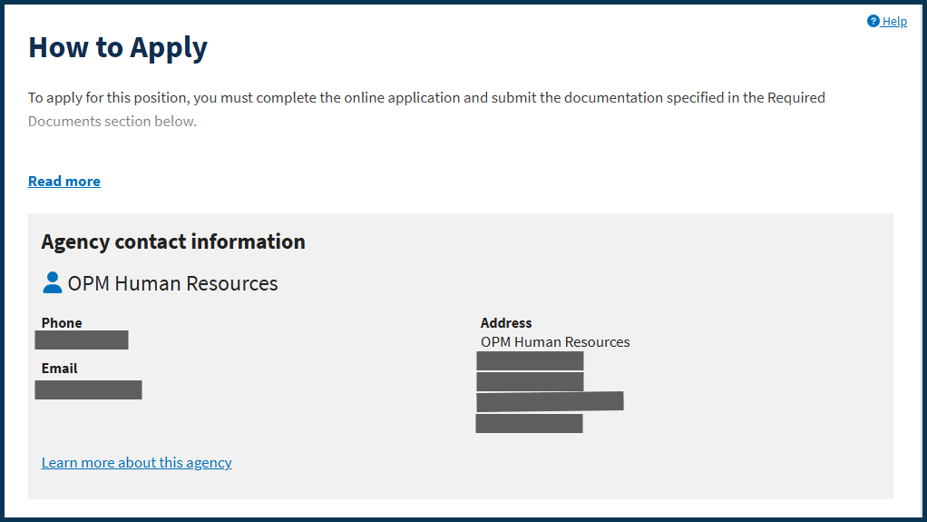This screenshot has height=522, width=927.
Task: Click the Phone label
Action: (62, 322)
